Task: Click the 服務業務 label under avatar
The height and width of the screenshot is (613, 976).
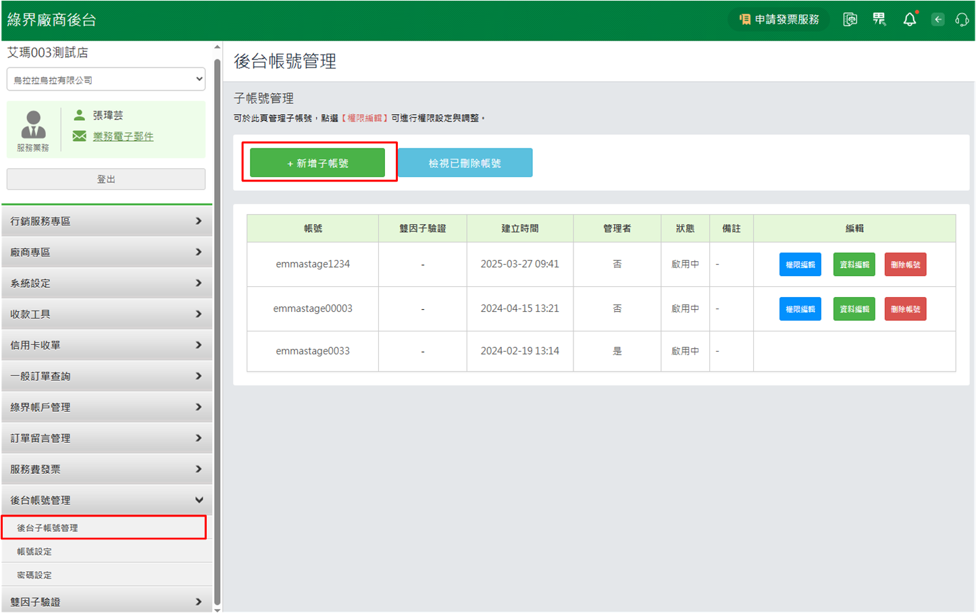Action: pos(33,148)
